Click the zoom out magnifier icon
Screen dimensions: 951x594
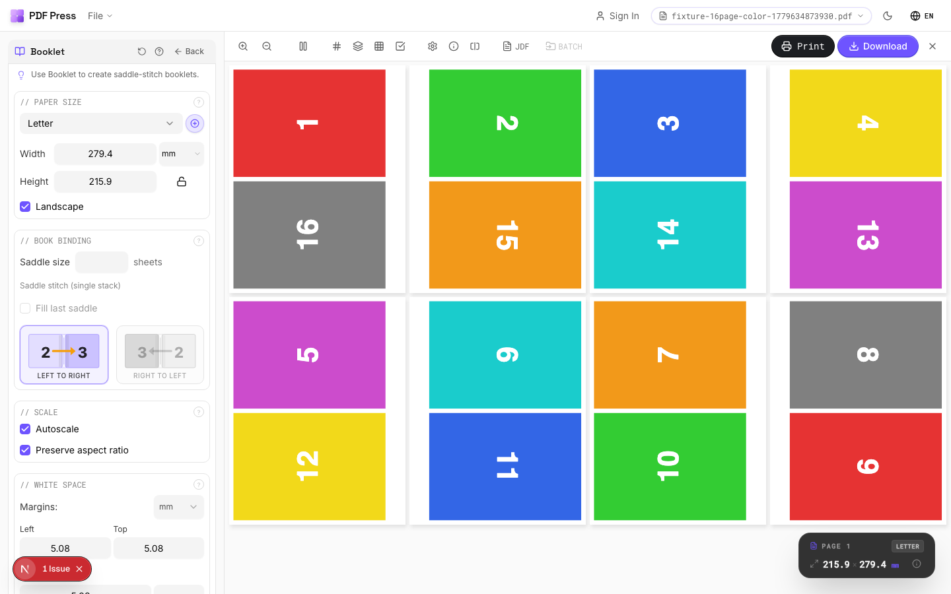(267, 46)
